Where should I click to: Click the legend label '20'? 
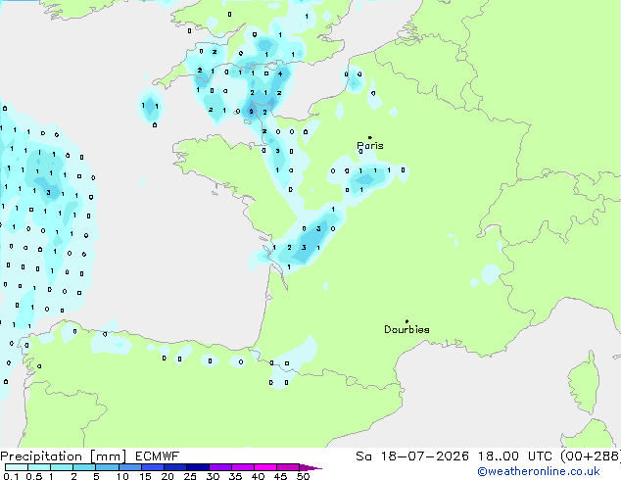point(167,476)
